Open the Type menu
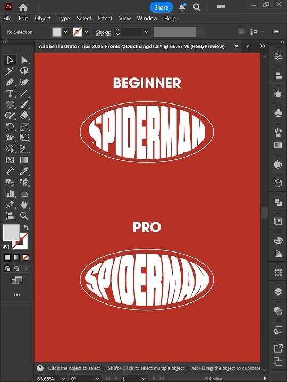This screenshot has height=382, width=287. pos(64,18)
